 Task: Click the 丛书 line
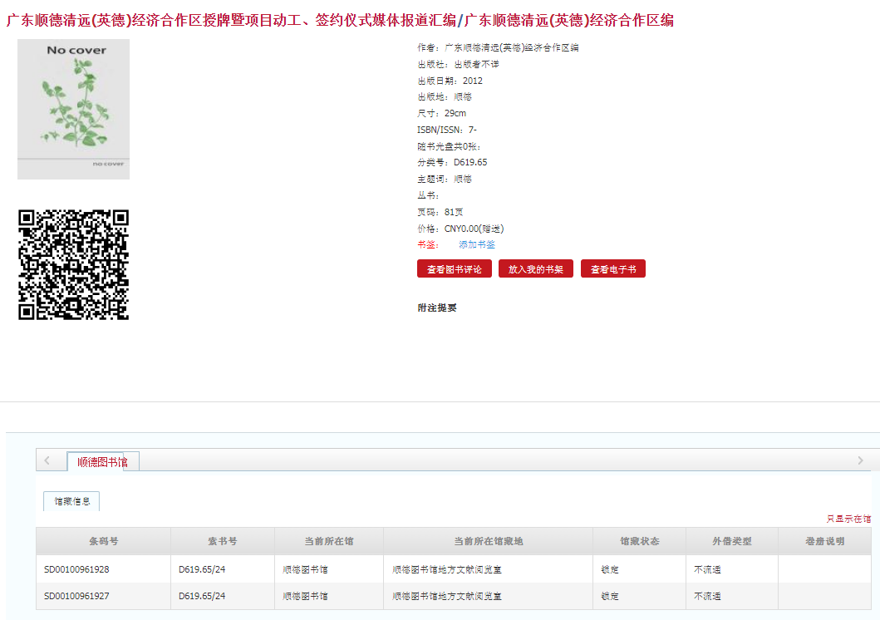pos(428,195)
